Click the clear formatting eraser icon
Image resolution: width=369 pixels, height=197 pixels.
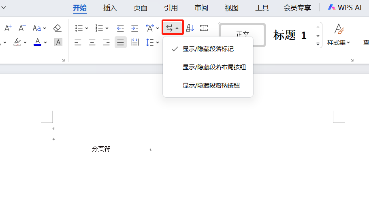tap(58, 28)
